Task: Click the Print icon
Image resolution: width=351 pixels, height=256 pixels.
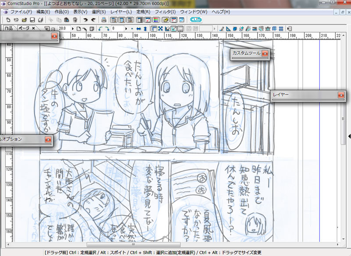Action: coord(104,20)
